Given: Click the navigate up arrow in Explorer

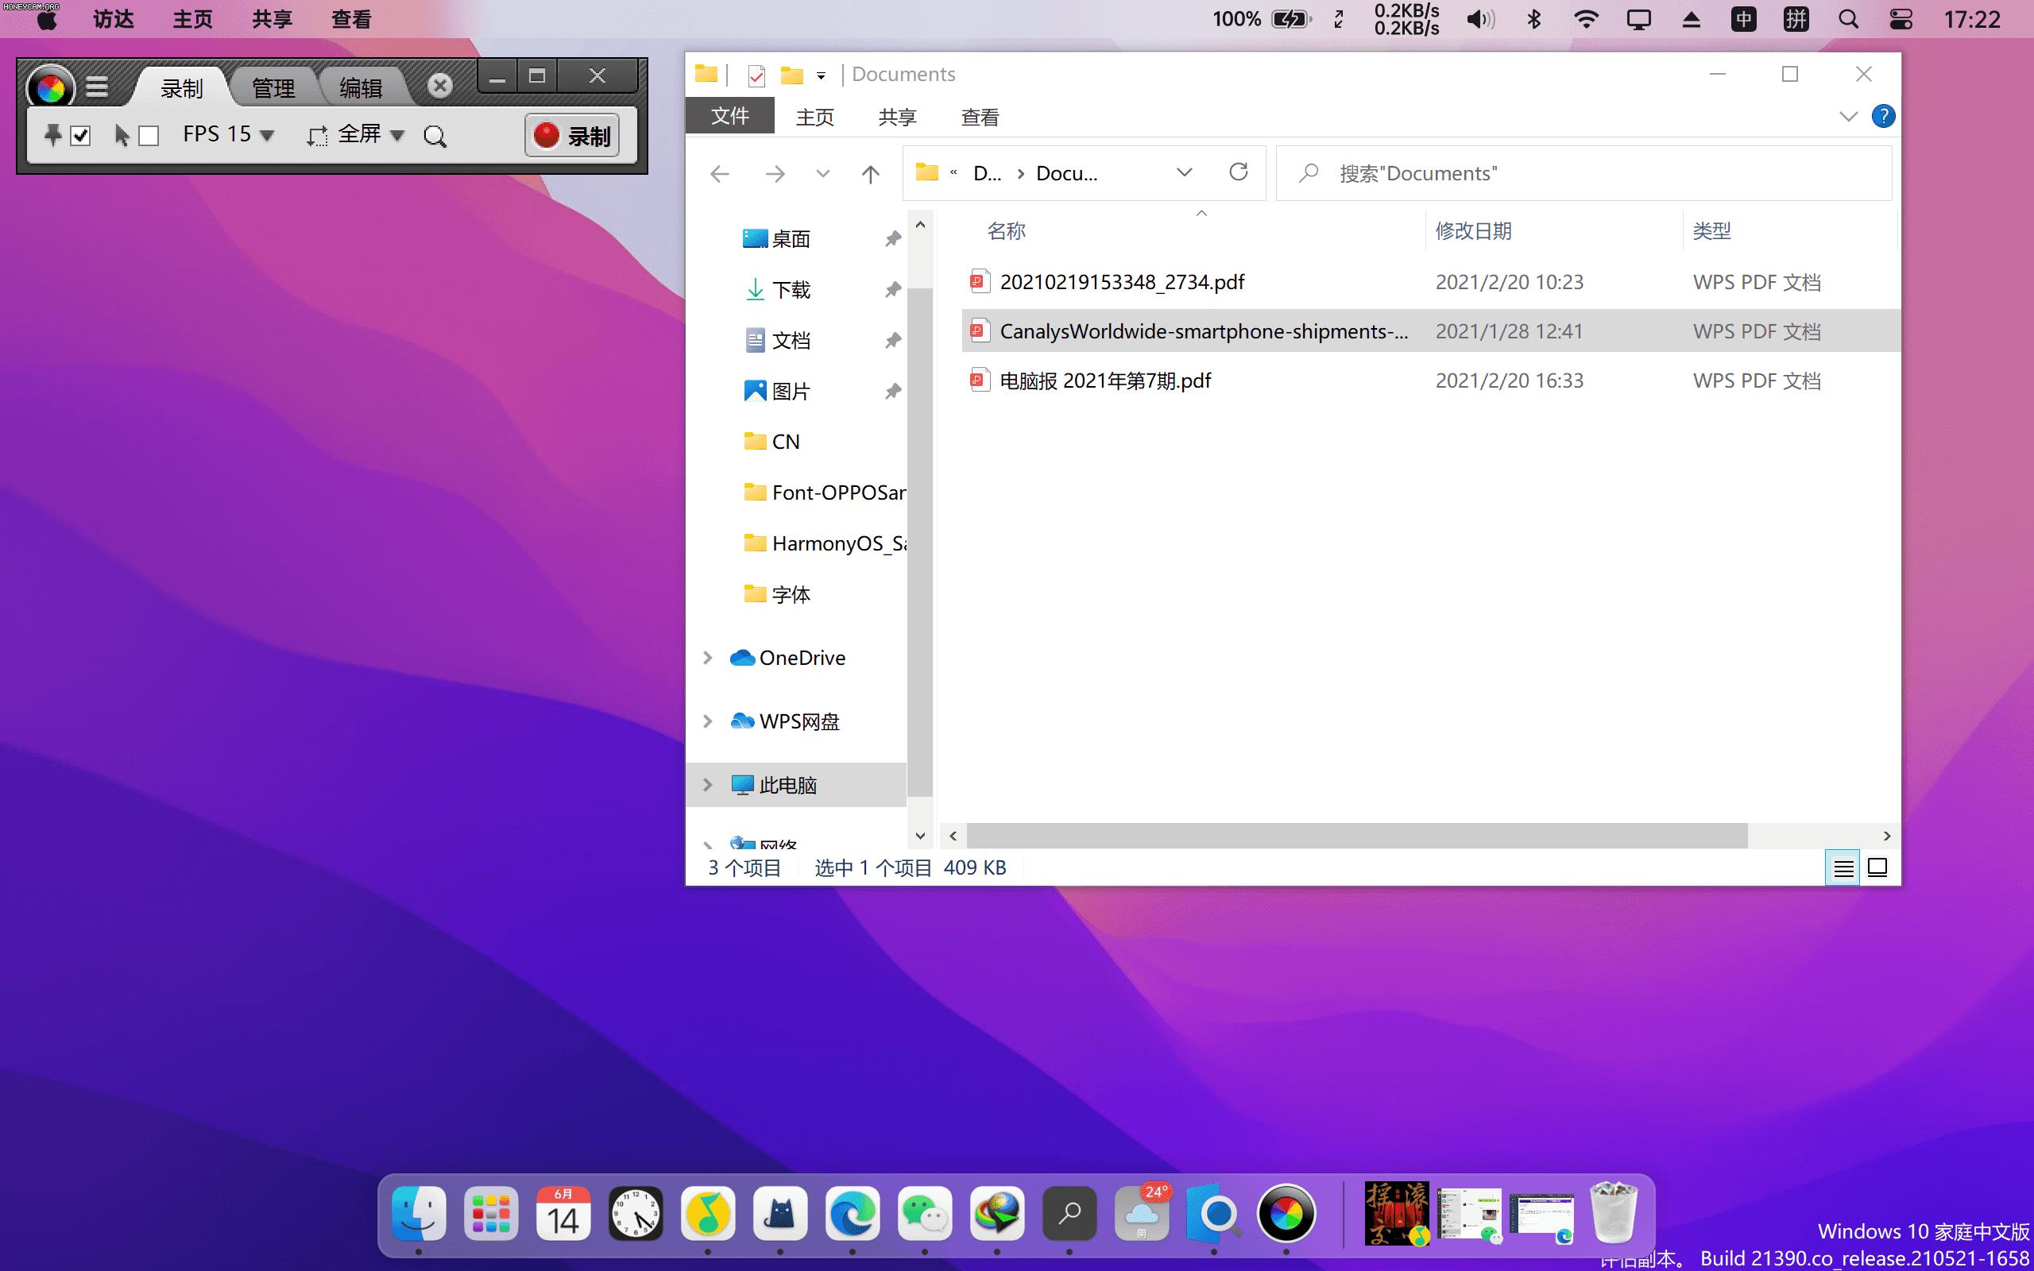Looking at the screenshot, I should [x=870, y=174].
